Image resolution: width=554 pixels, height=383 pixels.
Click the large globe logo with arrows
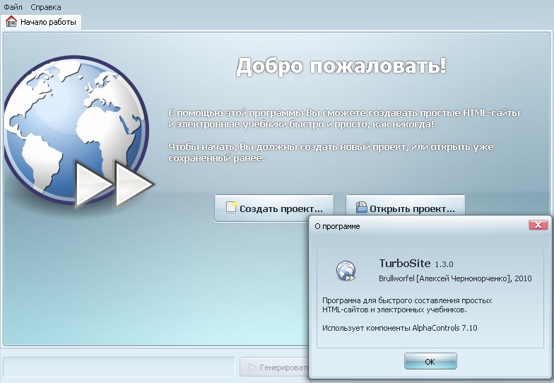pyautogui.click(x=78, y=131)
